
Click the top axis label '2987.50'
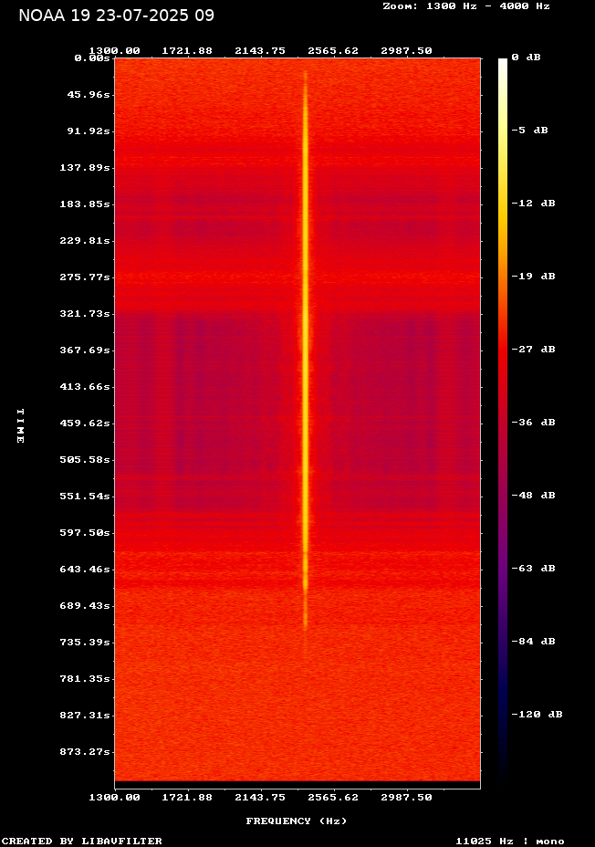(x=406, y=51)
